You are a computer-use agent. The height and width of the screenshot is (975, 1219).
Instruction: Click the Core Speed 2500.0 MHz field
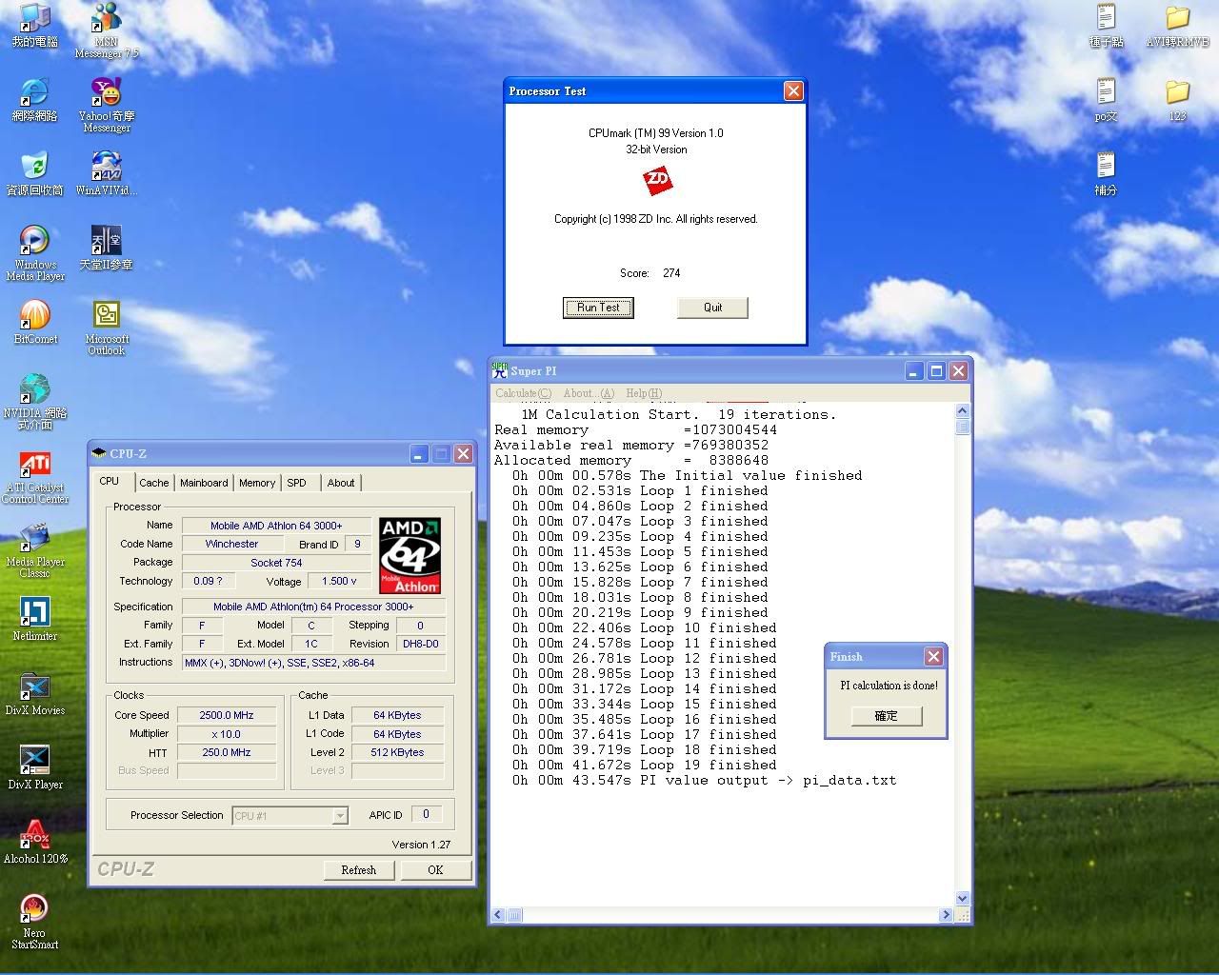227,715
